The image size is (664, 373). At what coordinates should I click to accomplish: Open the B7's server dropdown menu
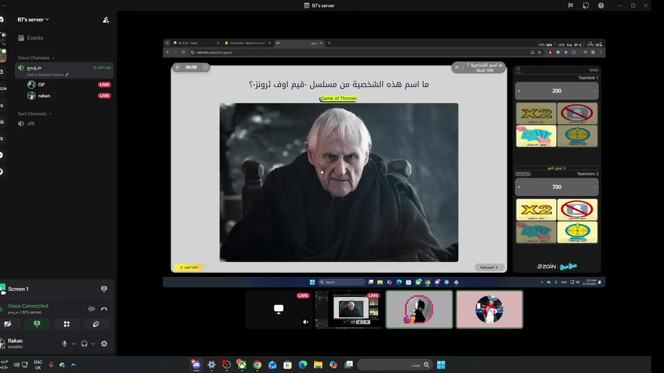click(33, 19)
